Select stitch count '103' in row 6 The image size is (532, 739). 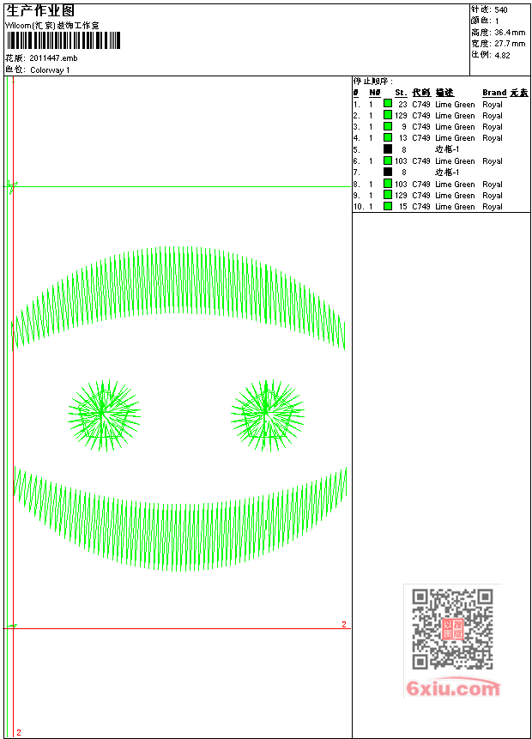(401, 161)
